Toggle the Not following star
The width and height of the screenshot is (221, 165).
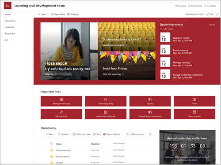[189, 6]
